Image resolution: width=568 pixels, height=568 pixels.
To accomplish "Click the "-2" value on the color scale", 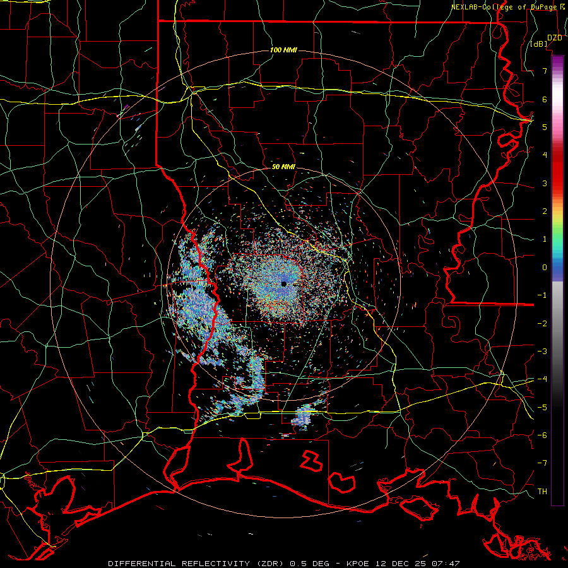I will tap(542, 324).
